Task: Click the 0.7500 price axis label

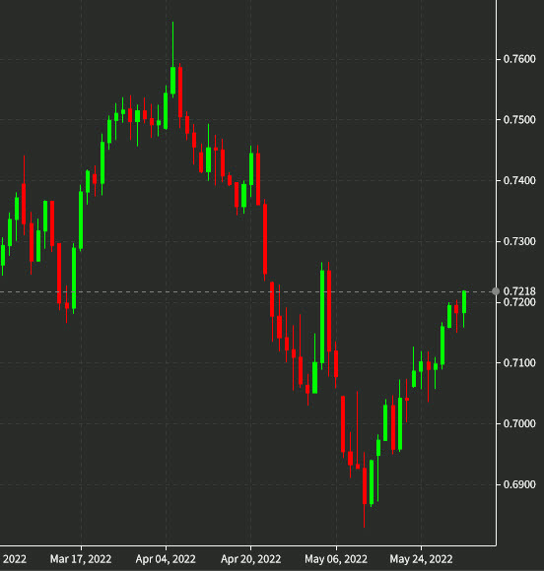Action: pos(519,120)
